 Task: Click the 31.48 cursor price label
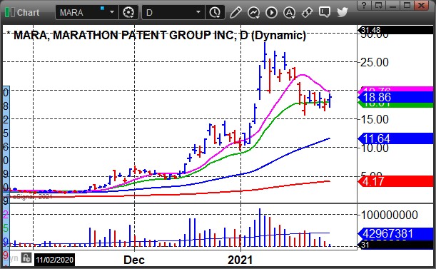[x=396, y=30]
